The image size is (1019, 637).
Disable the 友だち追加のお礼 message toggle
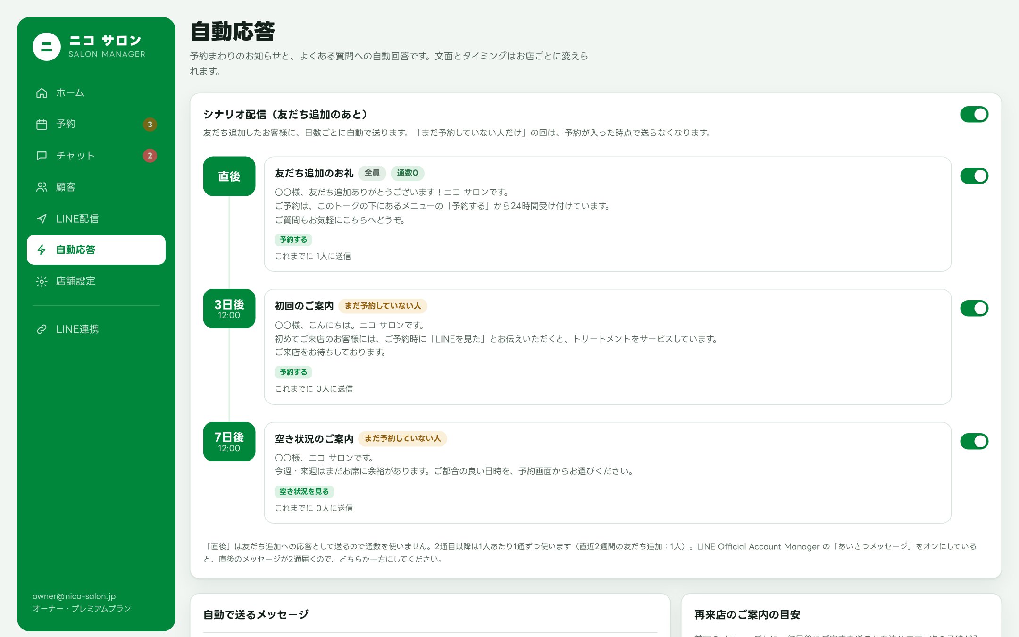point(974,176)
